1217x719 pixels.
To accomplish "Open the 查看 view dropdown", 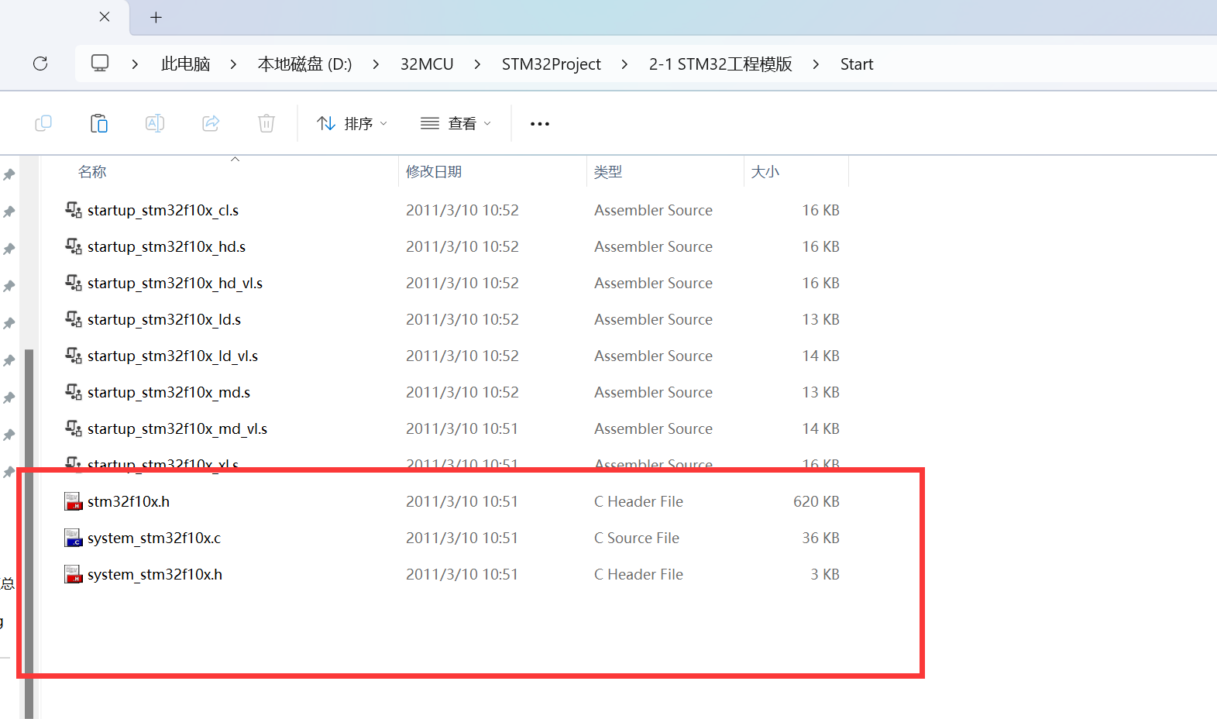I will 456,123.
